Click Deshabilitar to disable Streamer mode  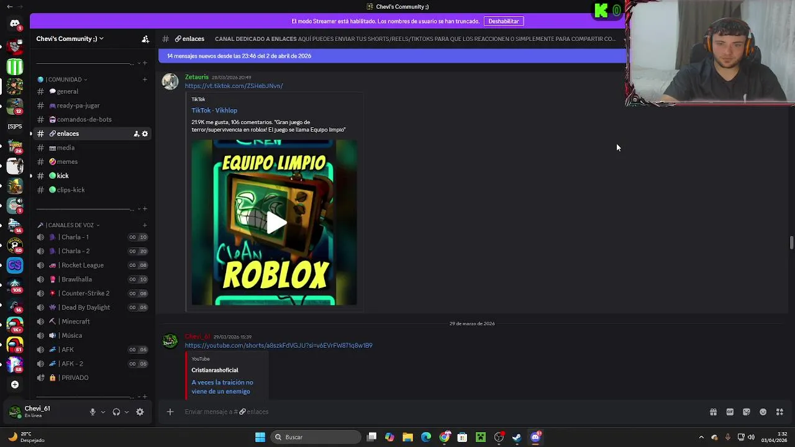[x=503, y=21]
